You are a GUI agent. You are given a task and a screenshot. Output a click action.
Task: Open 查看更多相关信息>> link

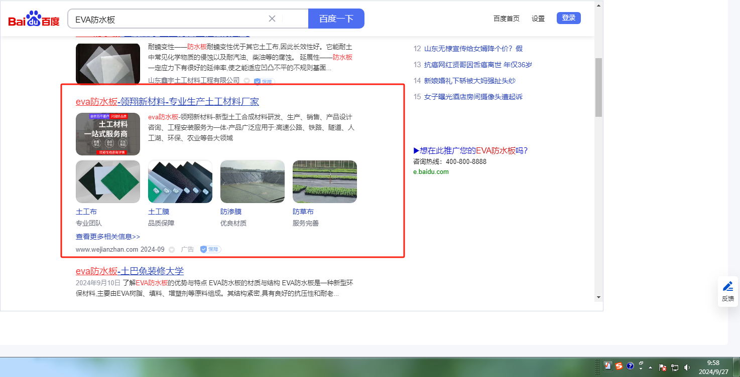(108, 237)
